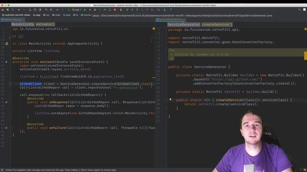Click the intention lightbulb beside createService
The width and height of the screenshot is (307, 172).
(171, 100)
